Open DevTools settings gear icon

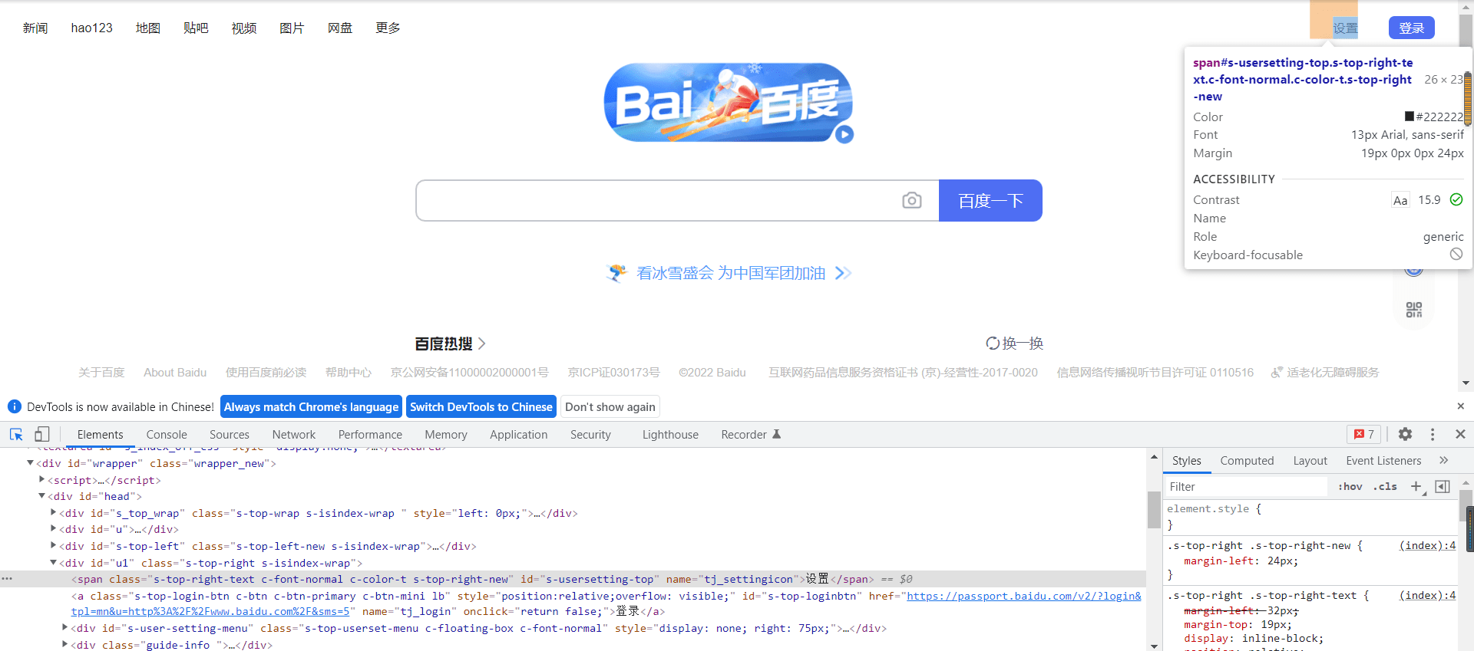pyautogui.click(x=1405, y=434)
